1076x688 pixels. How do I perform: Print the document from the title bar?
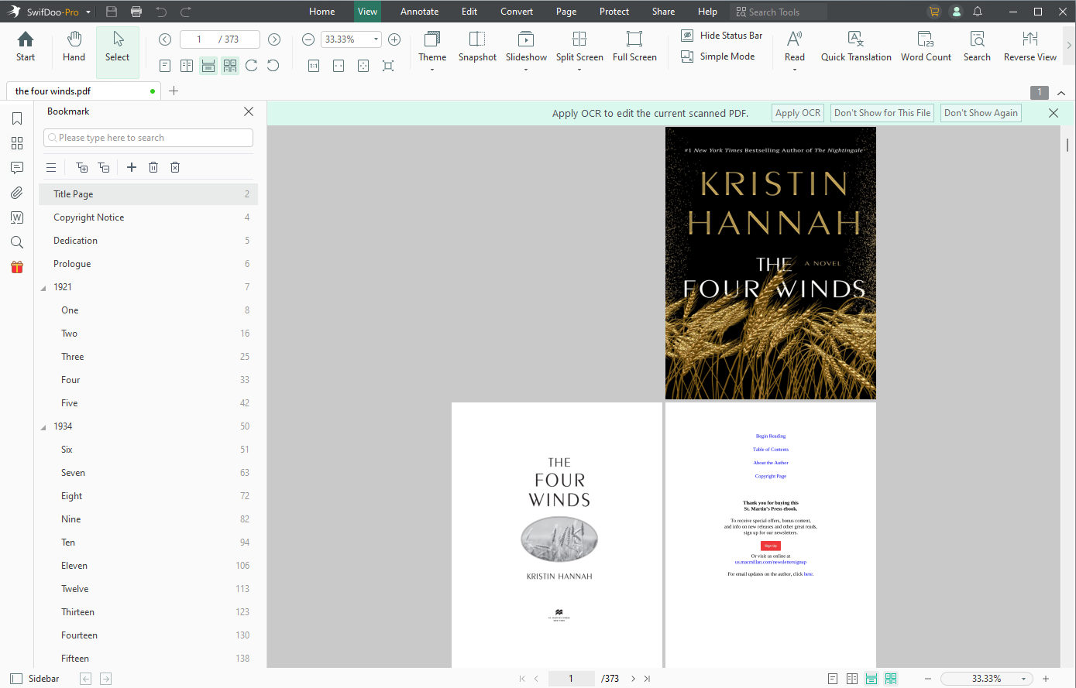136,12
